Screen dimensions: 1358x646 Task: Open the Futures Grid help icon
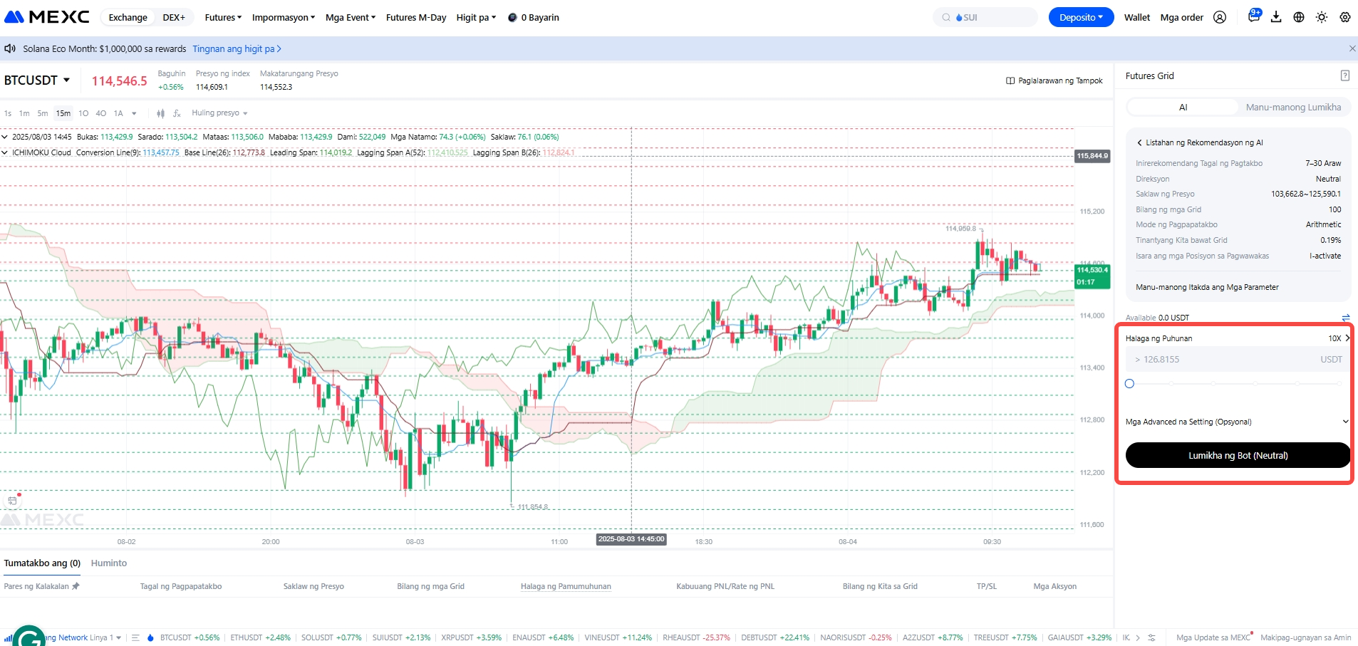[x=1345, y=75]
